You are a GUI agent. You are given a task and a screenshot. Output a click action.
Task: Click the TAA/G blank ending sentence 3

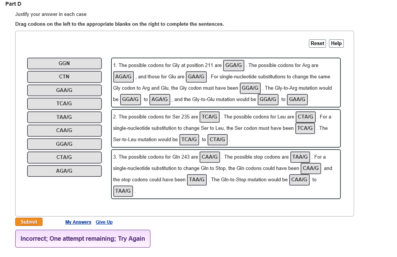click(123, 191)
